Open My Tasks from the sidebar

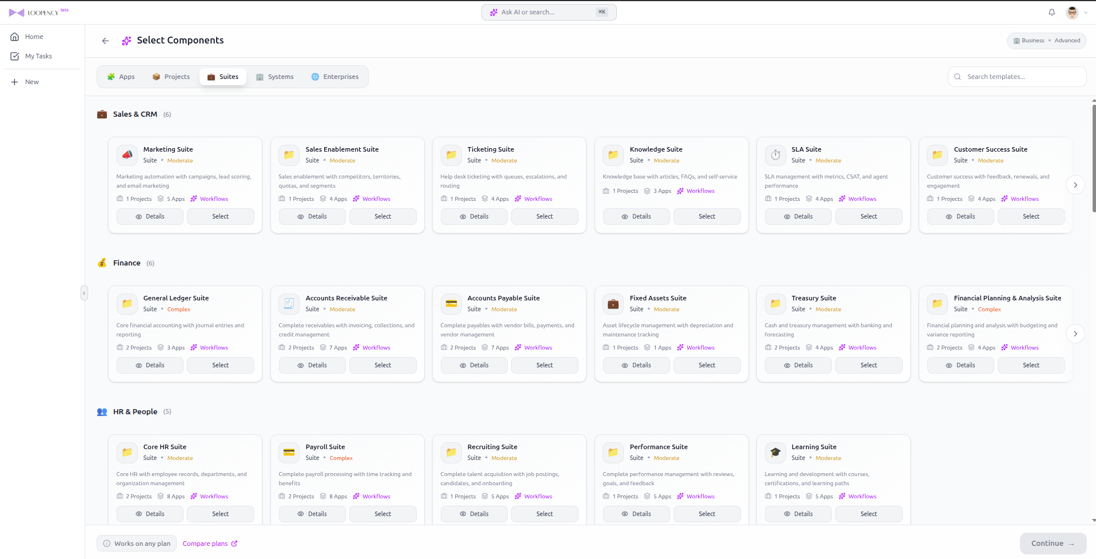[x=39, y=56]
